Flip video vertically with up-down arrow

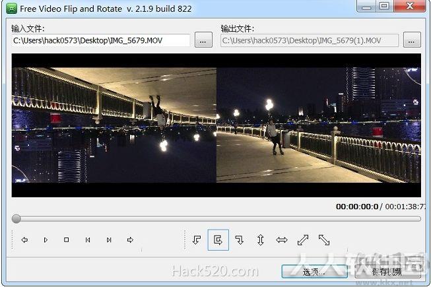pos(261,239)
